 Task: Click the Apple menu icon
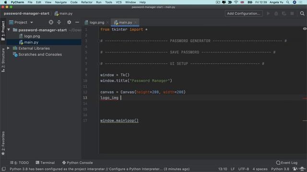click(5, 2)
